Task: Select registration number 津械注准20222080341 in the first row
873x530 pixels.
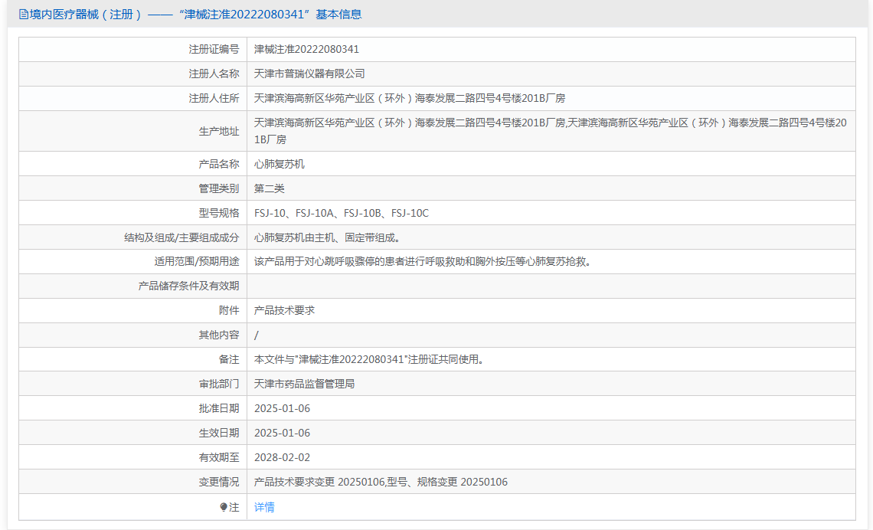Action: click(307, 49)
